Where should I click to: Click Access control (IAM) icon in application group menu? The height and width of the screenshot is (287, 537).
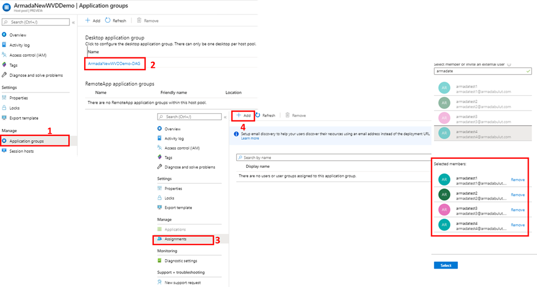[x=159, y=148]
